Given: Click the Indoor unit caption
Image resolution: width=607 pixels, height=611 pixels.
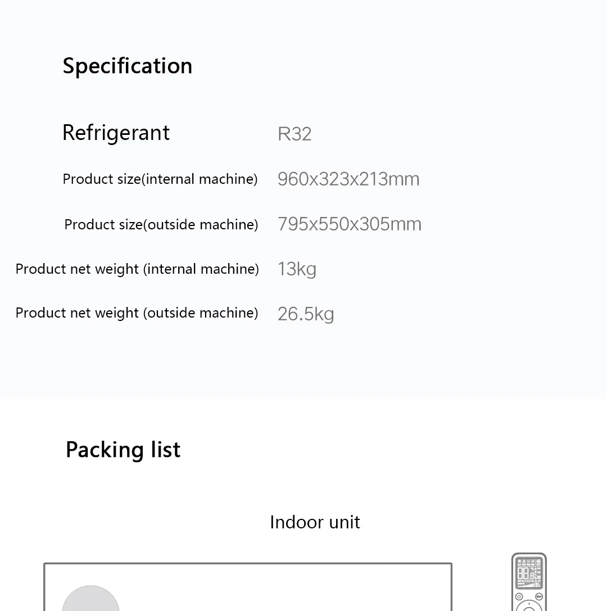Looking at the screenshot, I should tap(315, 522).
